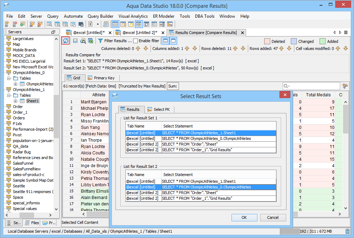Image resolution: width=354 pixels, height=238 pixels.
Task: Toggle the Enable filter checkbox
Action: [136, 41]
